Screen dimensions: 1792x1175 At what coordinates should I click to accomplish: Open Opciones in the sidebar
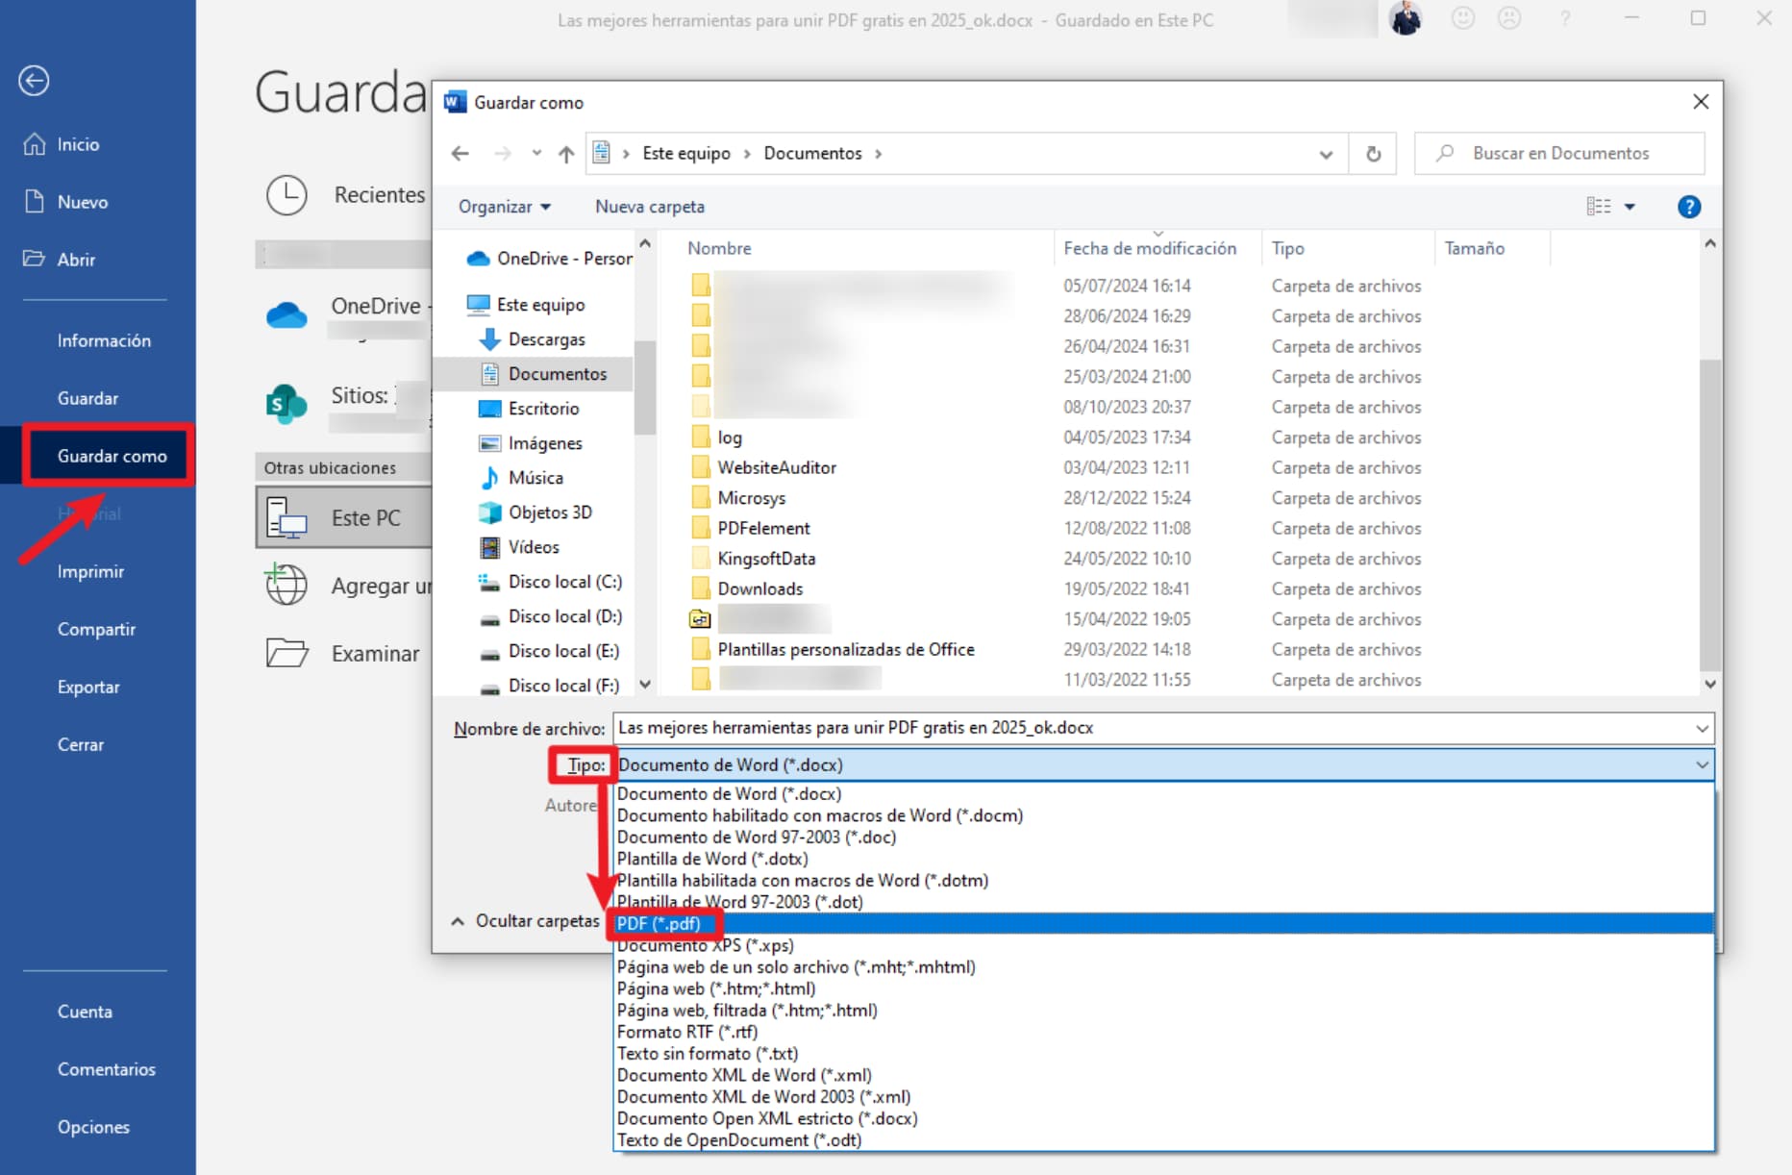93,1127
